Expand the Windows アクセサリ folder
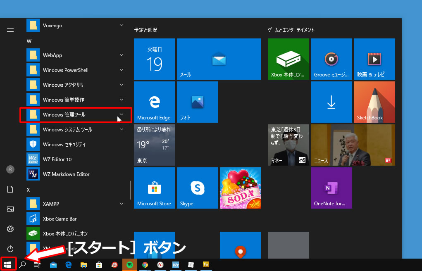Screen dimensions: 422x271 coord(75,85)
